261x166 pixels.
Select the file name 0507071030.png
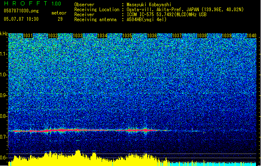pyautogui.click(x=21, y=11)
